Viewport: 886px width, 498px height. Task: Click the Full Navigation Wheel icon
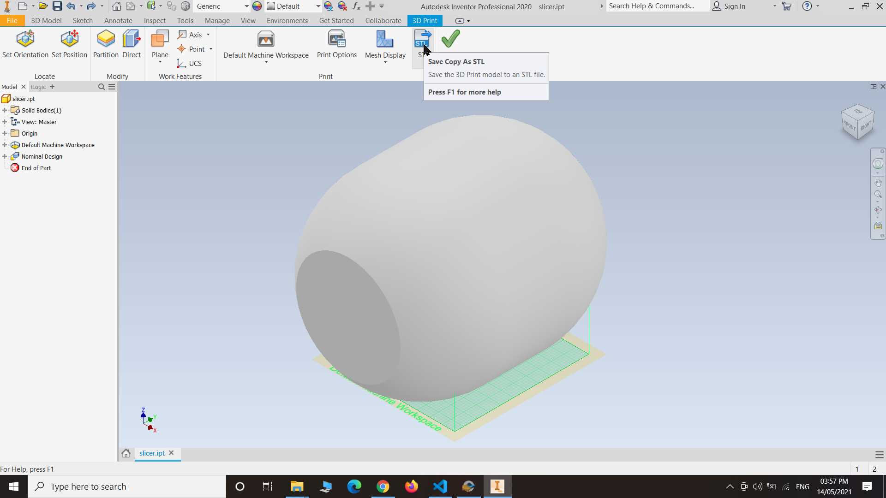[878, 164]
